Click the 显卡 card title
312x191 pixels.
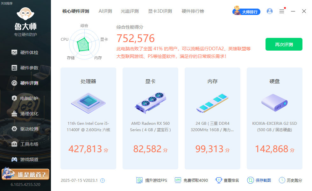click(x=150, y=81)
